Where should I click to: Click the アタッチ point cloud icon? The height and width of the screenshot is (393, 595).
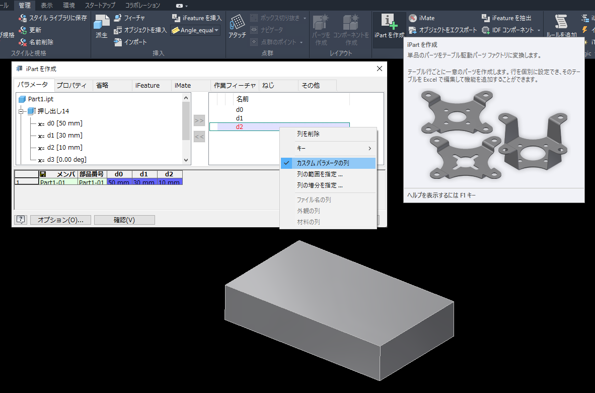click(237, 23)
